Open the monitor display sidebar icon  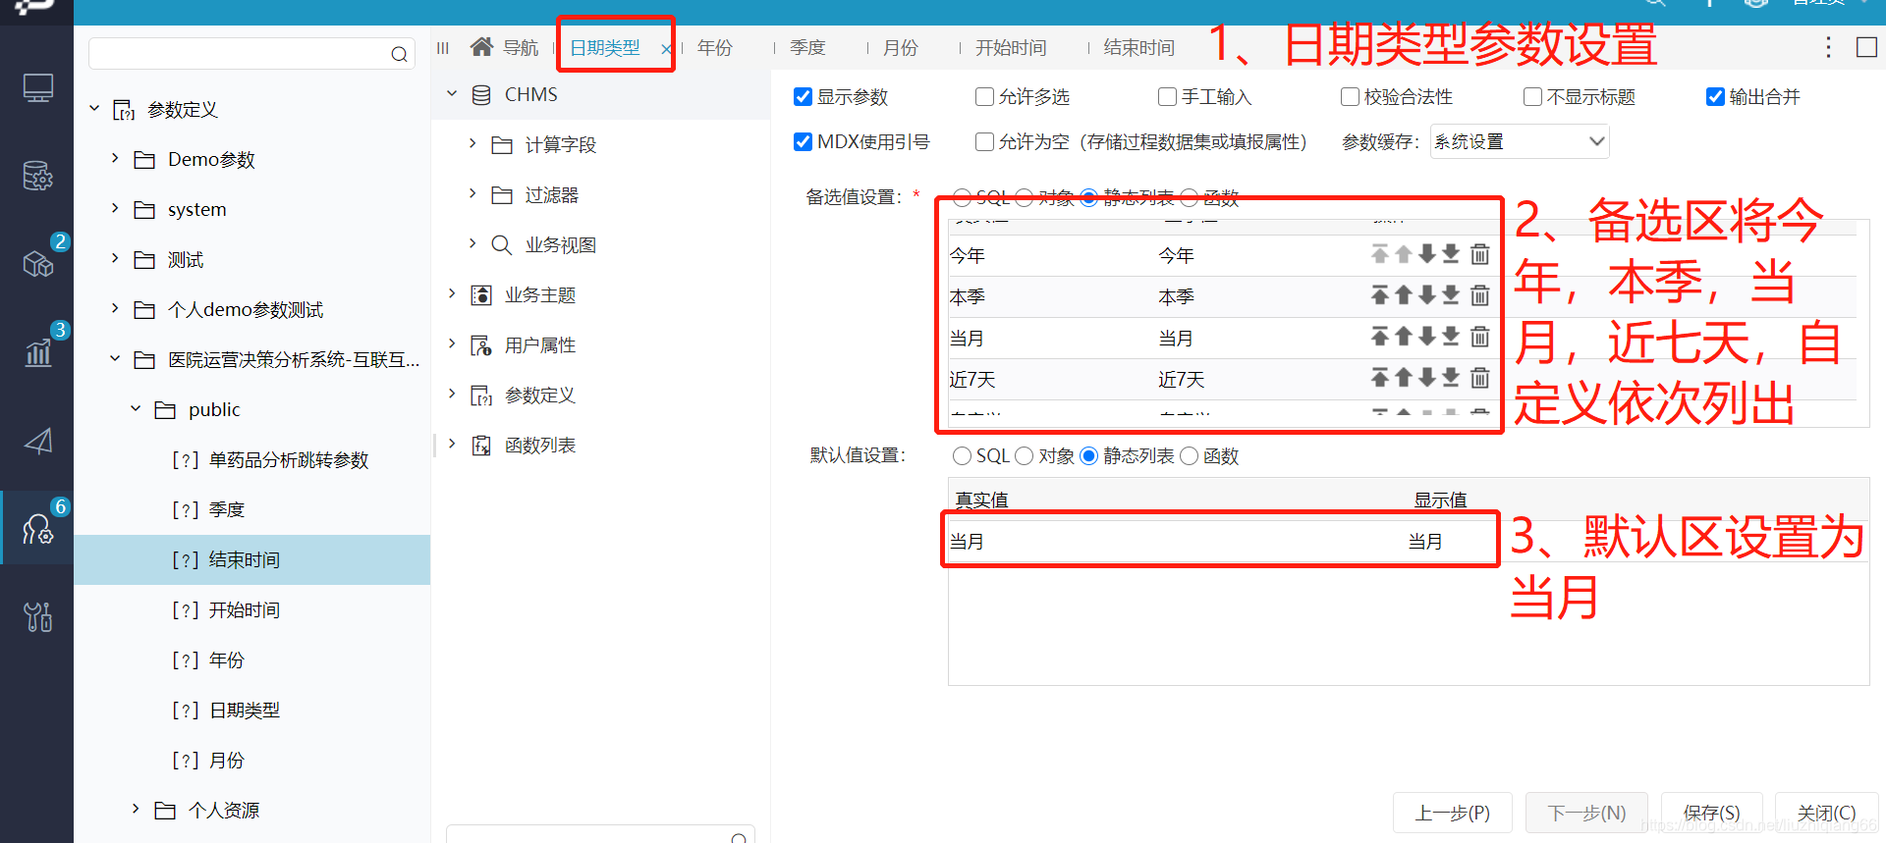(37, 88)
